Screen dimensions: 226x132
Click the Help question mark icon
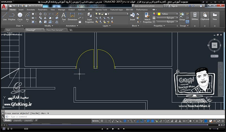coord(201,6)
